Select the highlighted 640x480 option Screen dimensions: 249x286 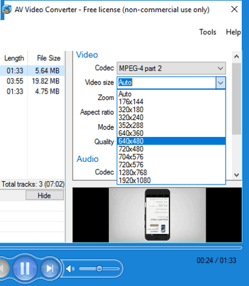tap(171, 141)
